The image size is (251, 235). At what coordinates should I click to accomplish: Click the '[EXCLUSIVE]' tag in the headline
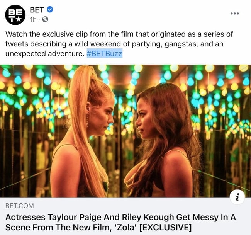165,227
